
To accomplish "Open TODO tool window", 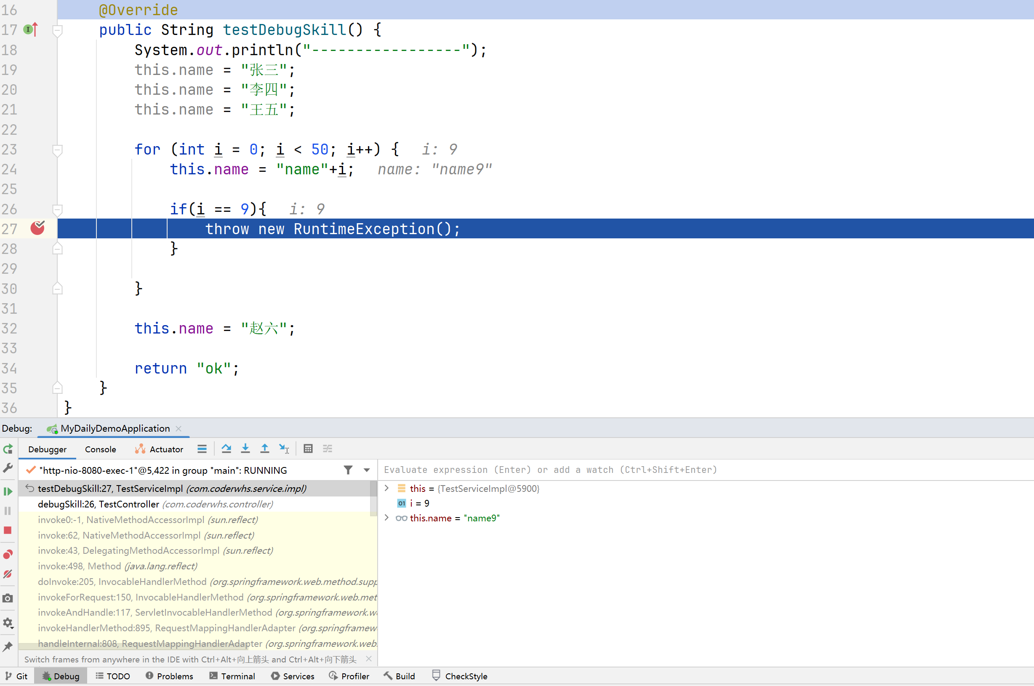I will pyautogui.click(x=113, y=676).
